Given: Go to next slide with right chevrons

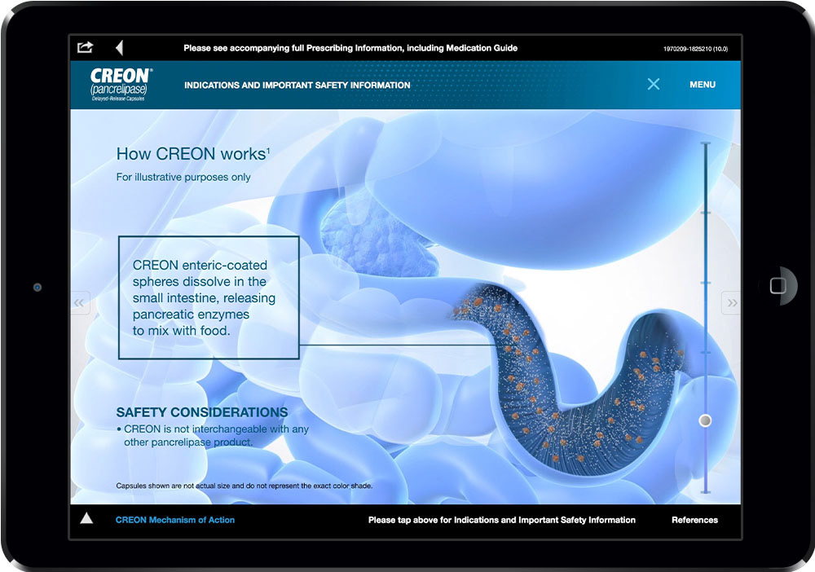Looking at the screenshot, I should tap(731, 303).
